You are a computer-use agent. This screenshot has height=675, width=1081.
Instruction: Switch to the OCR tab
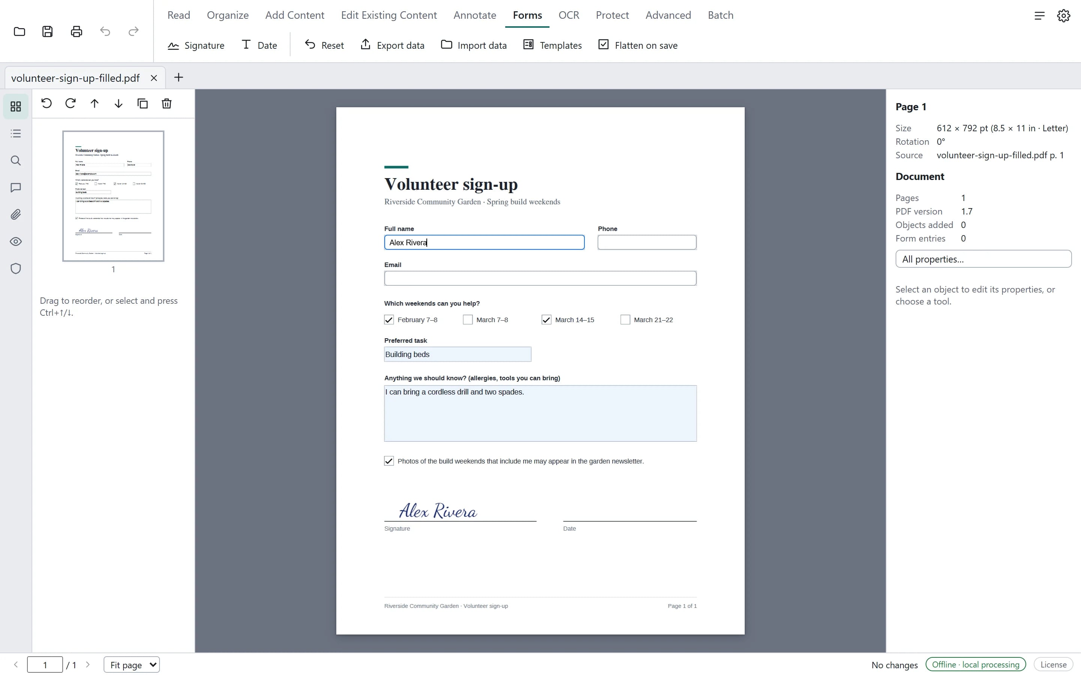click(x=569, y=15)
